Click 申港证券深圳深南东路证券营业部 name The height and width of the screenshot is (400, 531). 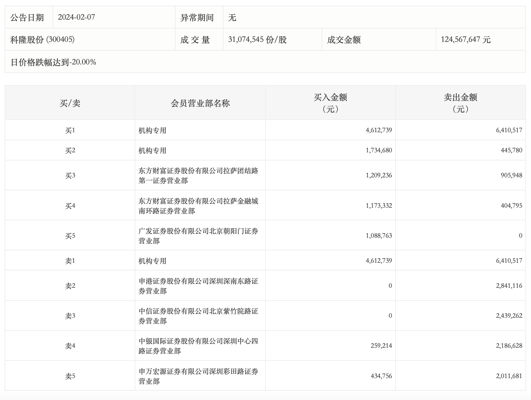[x=198, y=286]
